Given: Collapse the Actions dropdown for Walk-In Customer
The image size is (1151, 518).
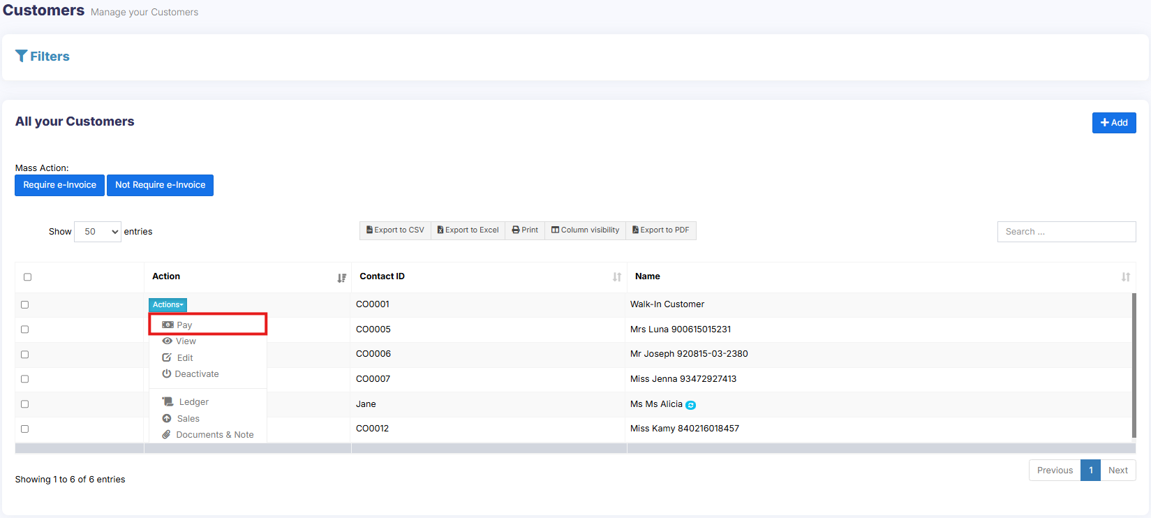Looking at the screenshot, I should tap(168, 305).
